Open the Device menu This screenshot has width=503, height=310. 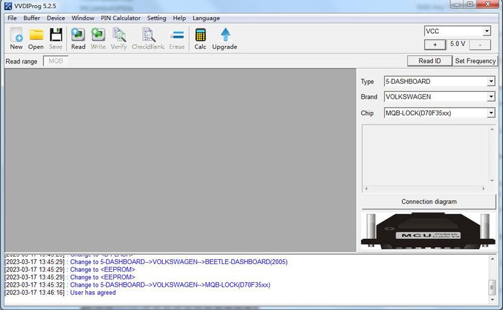pos(56,18)
